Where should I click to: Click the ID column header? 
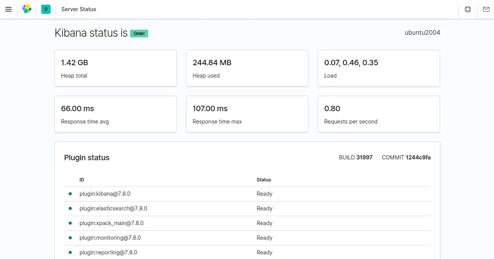[82, 180]
